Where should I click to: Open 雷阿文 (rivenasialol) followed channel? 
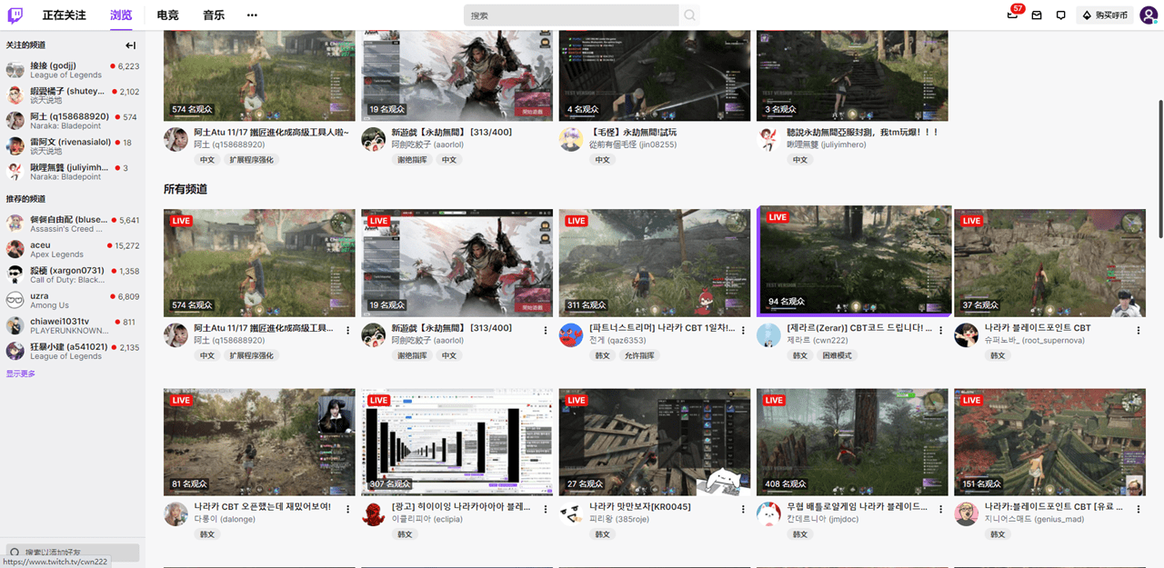73,146
